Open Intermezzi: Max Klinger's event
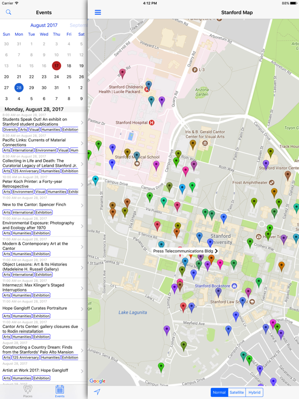Viewport: 299px width, 399px height. (44, 288)
